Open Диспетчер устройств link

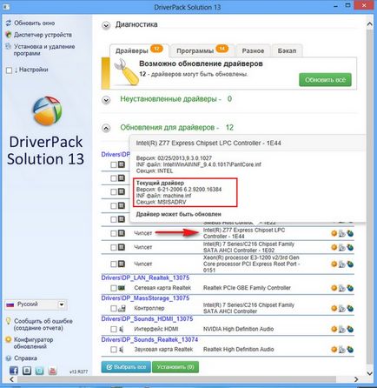pyautogui.click(x=43, y=35)
